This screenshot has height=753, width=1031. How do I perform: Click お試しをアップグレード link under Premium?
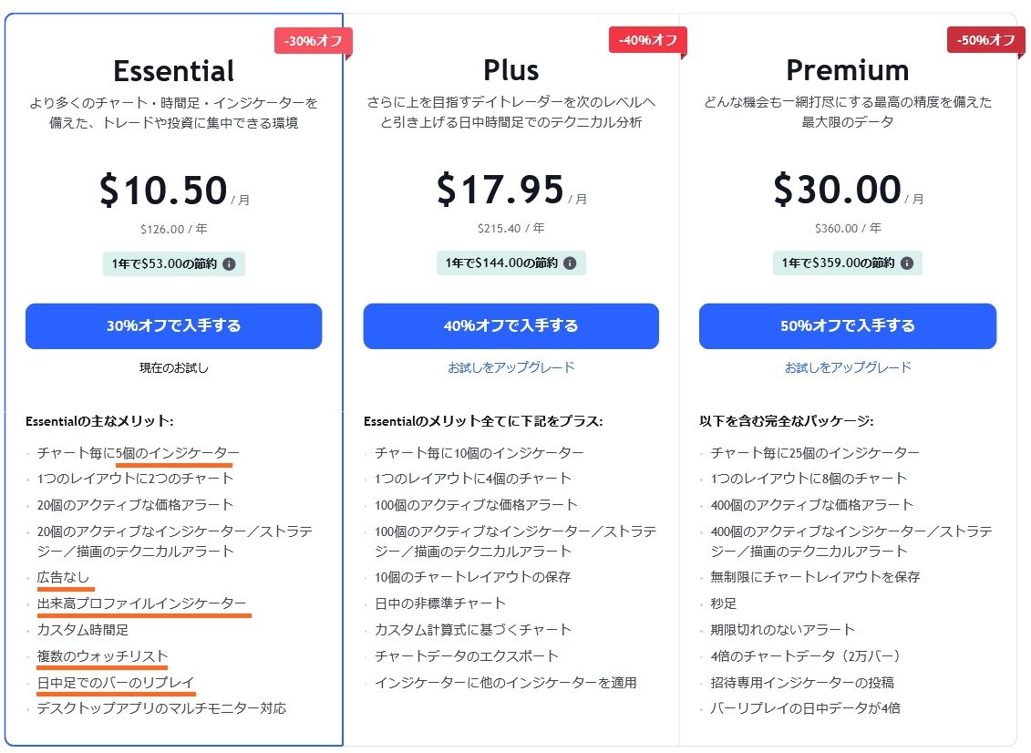point(847,366)
